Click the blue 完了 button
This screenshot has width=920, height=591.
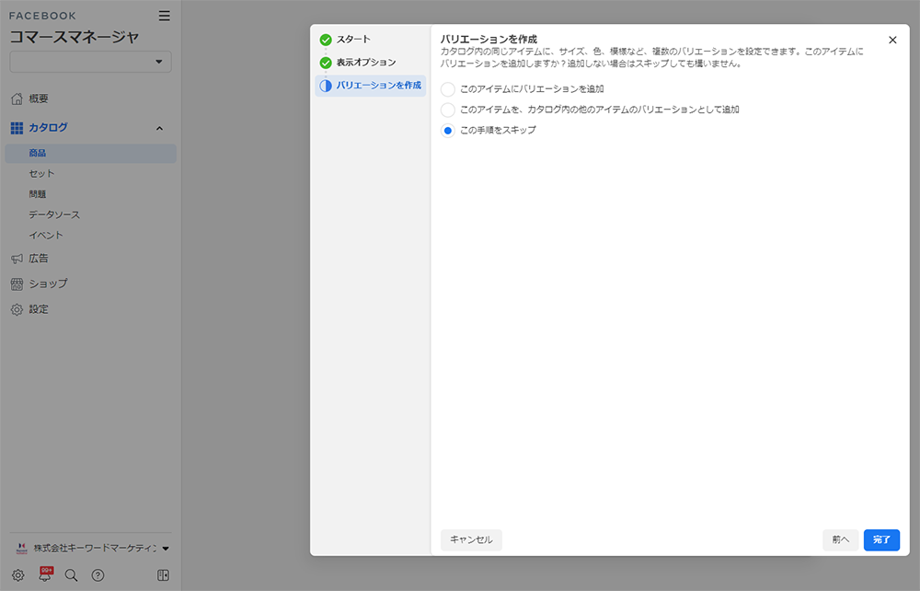coord(881,539)
